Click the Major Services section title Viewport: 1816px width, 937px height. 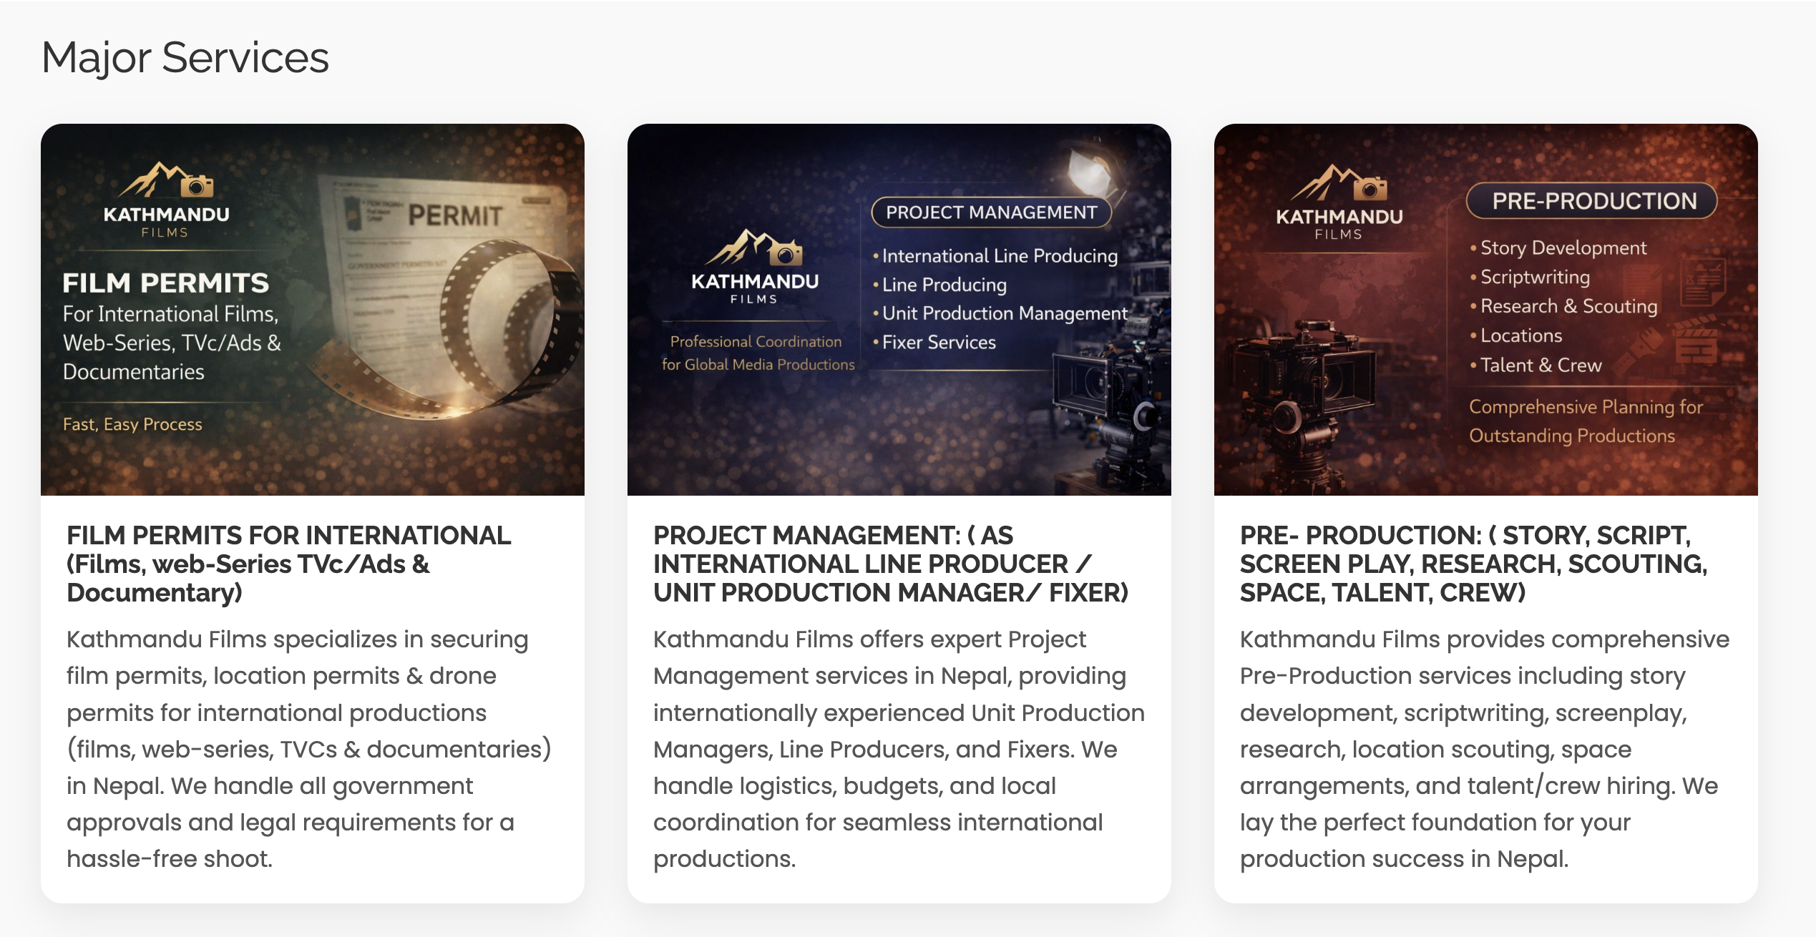185,57
